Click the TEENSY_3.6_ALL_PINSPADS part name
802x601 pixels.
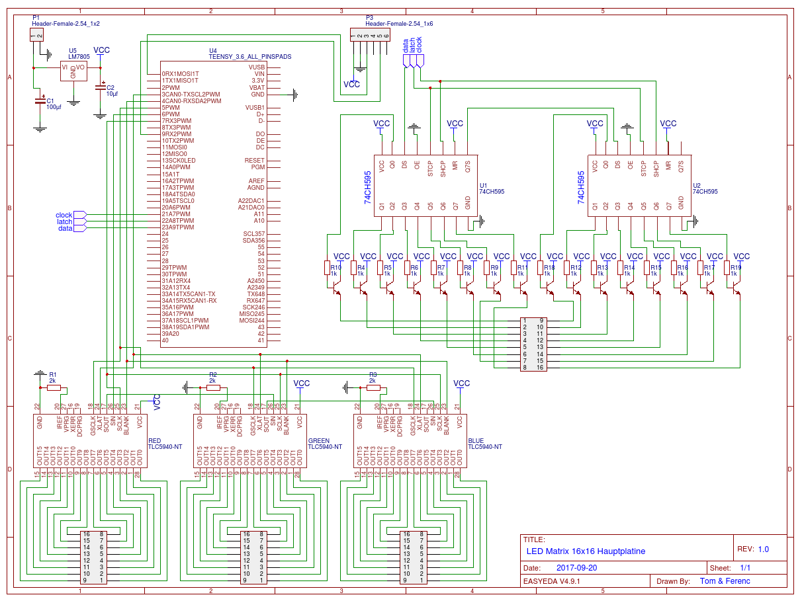pos(250,57)
